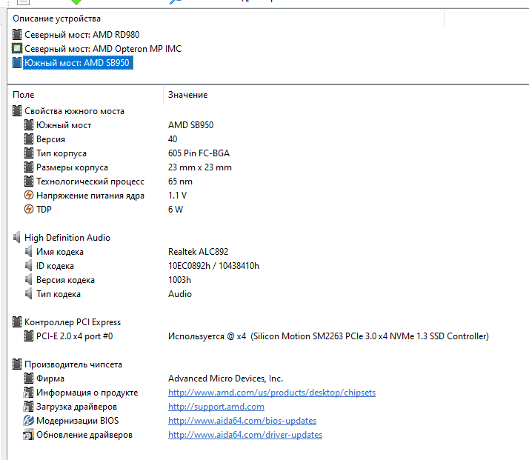Click the chip icon beside Тип корпуса

coord(29,153)
